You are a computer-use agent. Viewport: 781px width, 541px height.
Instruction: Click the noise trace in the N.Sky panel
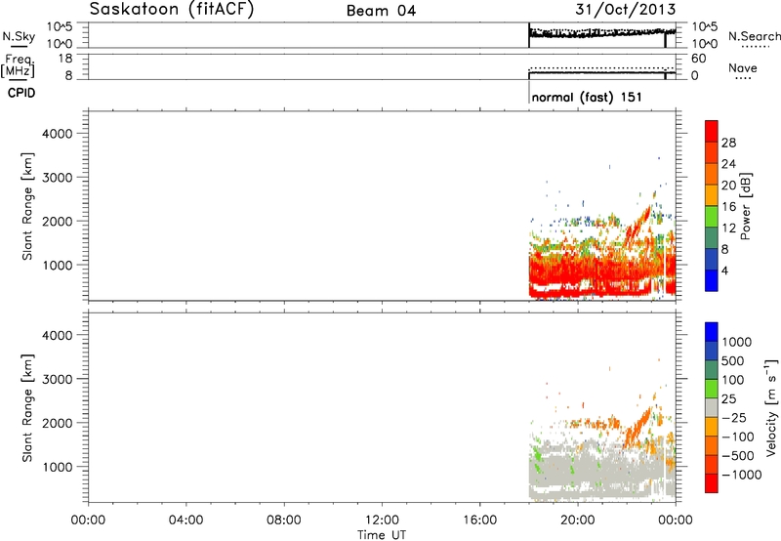(601, 33)
